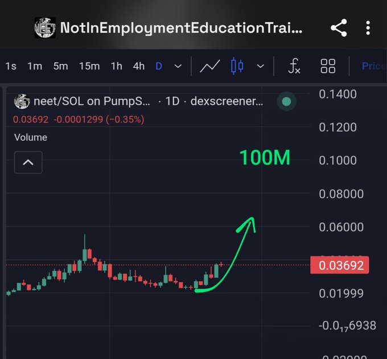
Task: Tap the NotInEmploymentEducationTrai… page title
Action: coord(182,28)
